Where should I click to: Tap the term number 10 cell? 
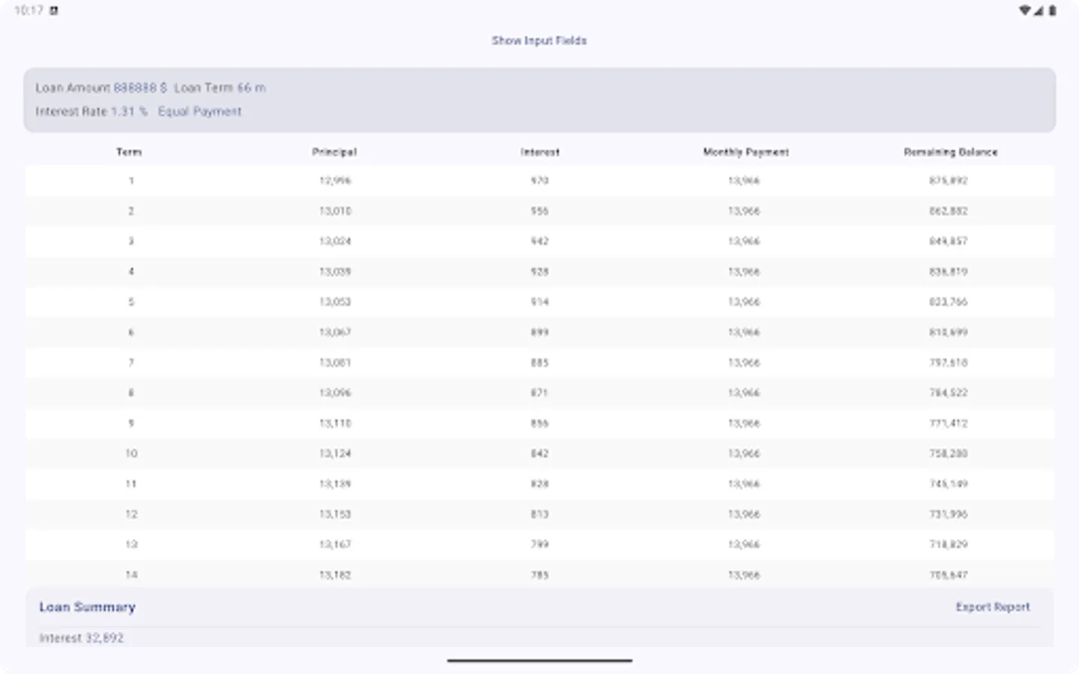pos(131,454)
